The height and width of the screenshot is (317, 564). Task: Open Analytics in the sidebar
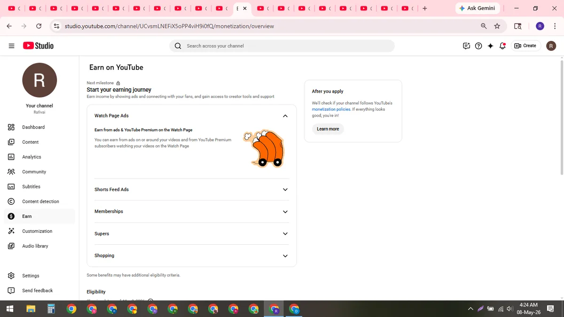tap(39, 157)
